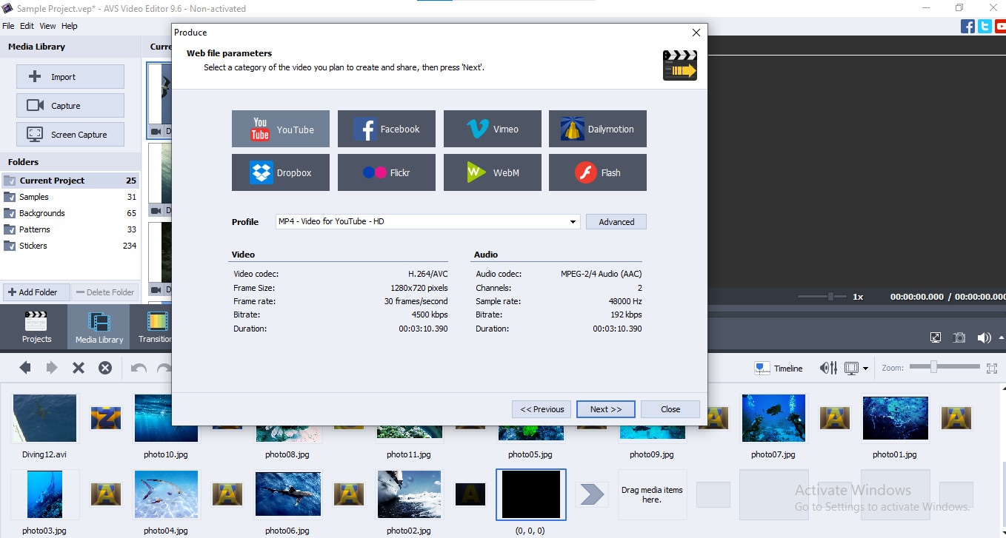Click the back arrow in storyboard toolbar
This screenshot has height=538, width=1006.
[25, 368]
